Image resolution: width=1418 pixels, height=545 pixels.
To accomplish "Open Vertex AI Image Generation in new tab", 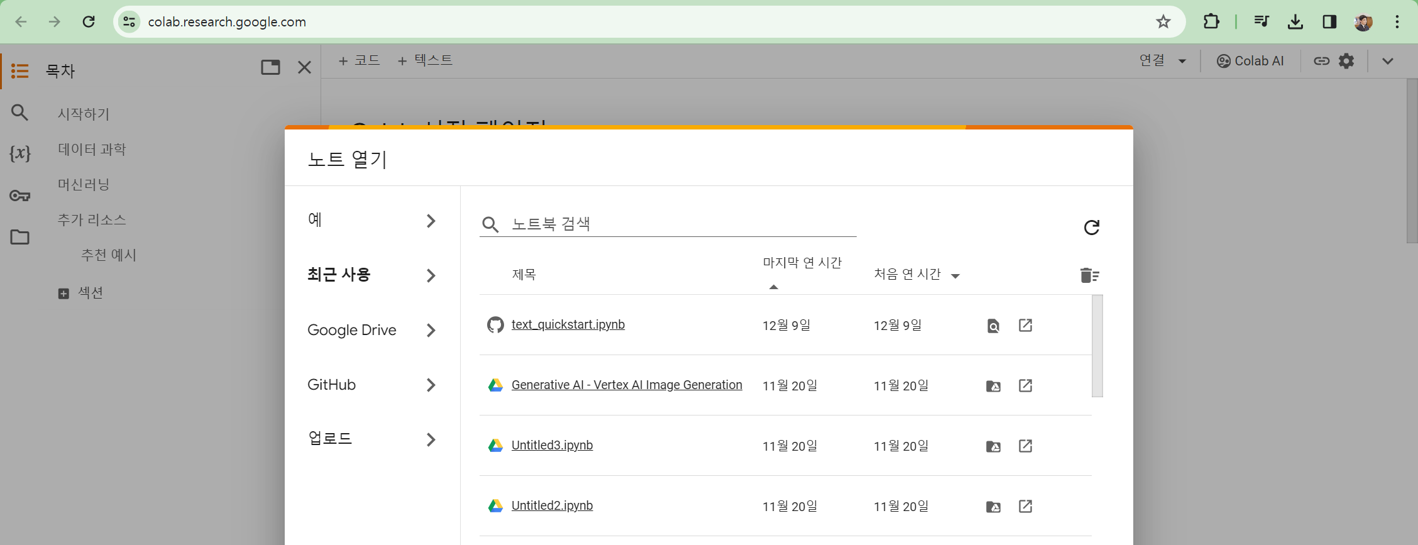I will [1025, 385].
